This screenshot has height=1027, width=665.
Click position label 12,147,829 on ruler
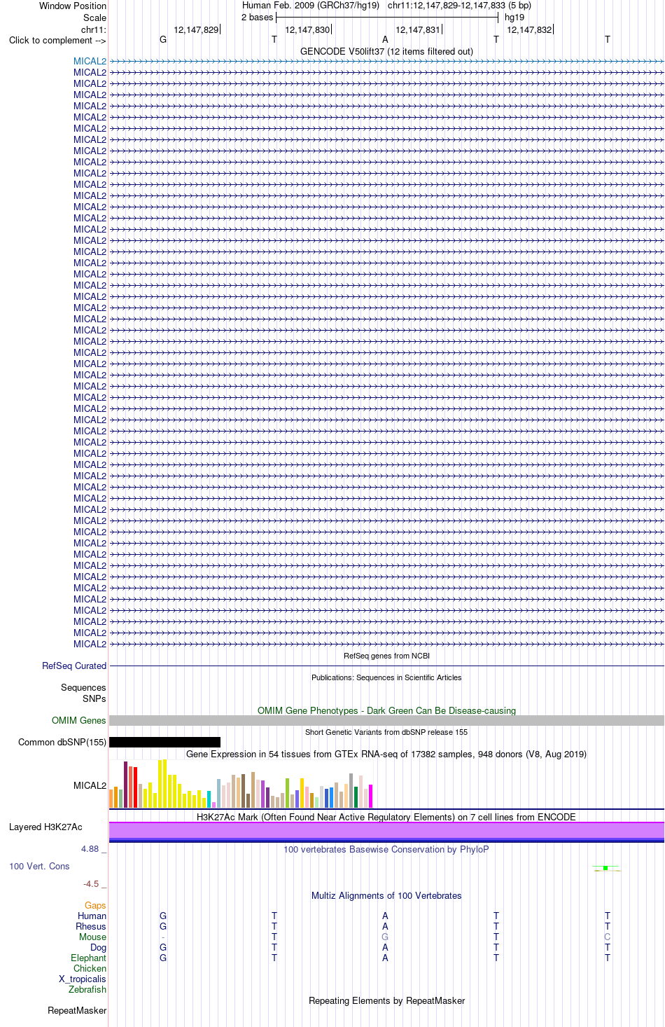click(196, 29)
